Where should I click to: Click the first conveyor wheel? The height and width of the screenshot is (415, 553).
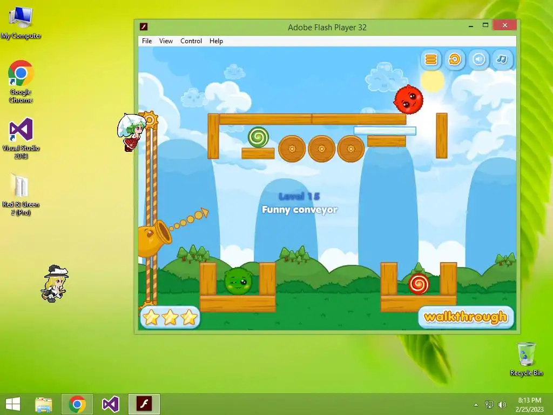click(x=292, y=149)
